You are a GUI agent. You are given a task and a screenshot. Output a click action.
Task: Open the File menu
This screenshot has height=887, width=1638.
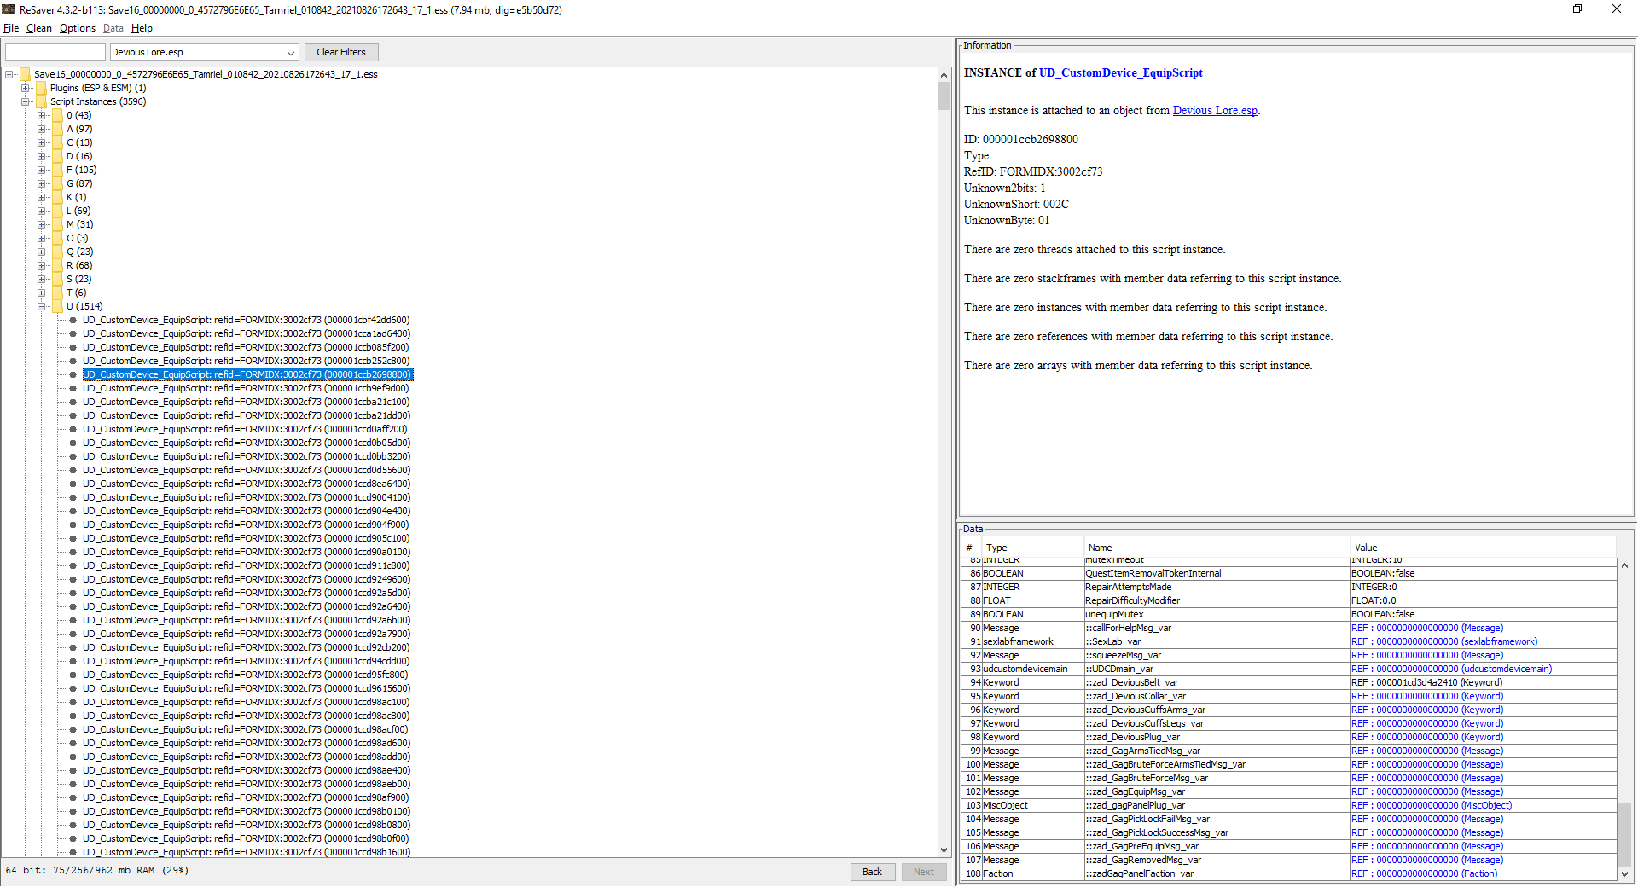[x=11, y=28]
